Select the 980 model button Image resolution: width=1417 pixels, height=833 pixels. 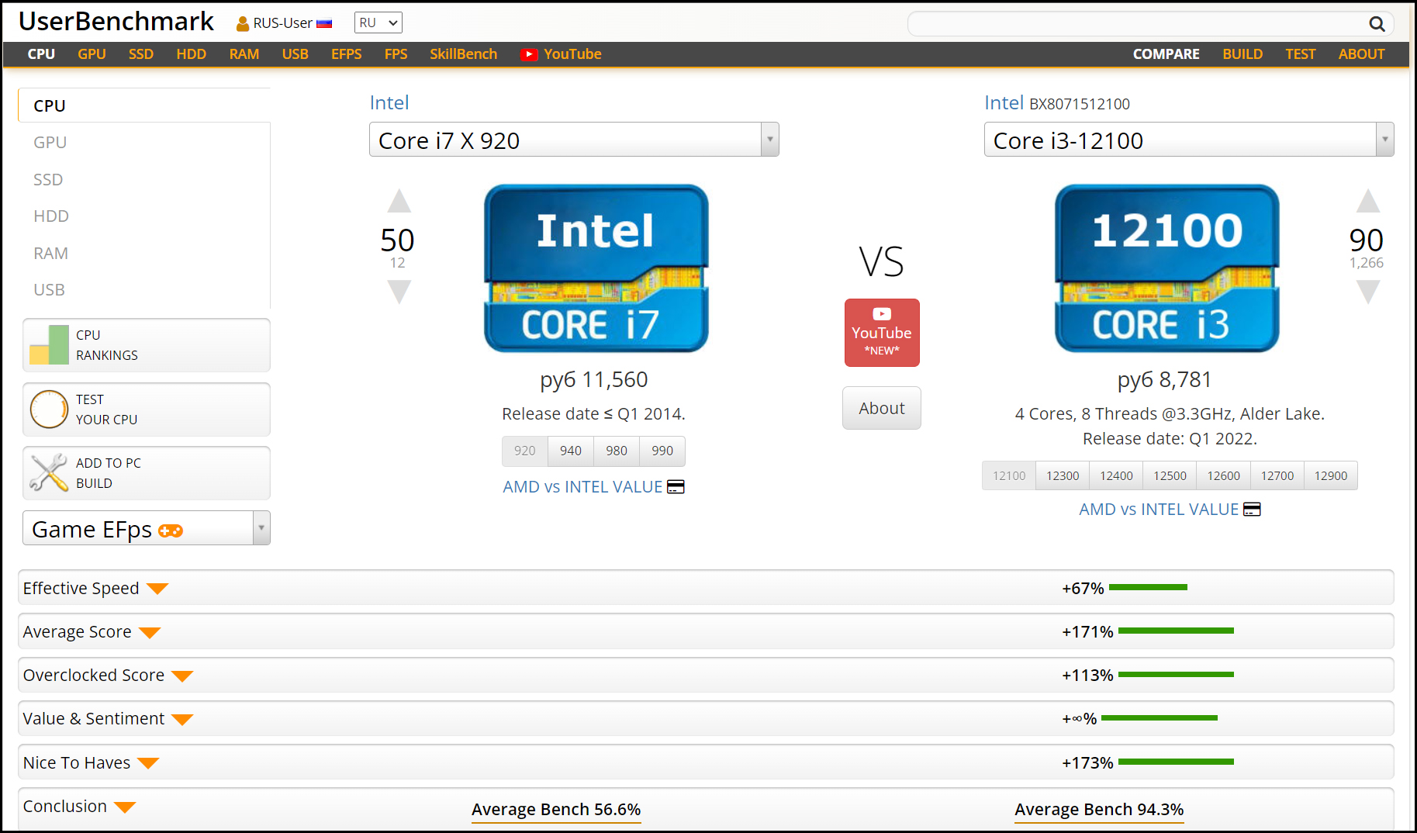click(x=617, y=451)
